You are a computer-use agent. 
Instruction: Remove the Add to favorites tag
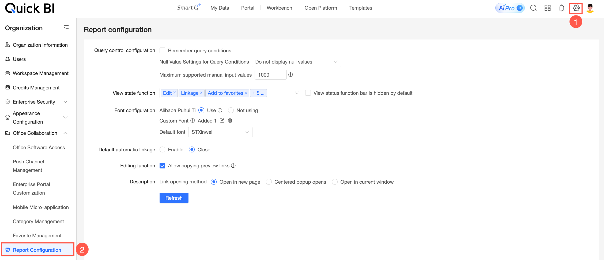246,93
